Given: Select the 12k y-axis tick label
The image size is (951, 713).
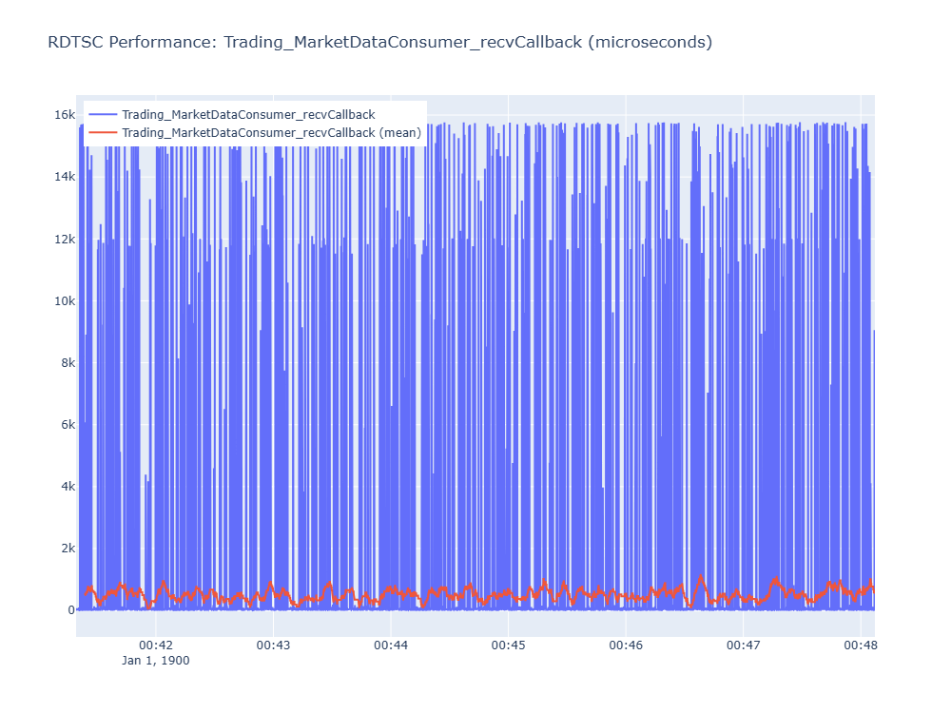Looking at the screenshot, I should coord(65,239).
